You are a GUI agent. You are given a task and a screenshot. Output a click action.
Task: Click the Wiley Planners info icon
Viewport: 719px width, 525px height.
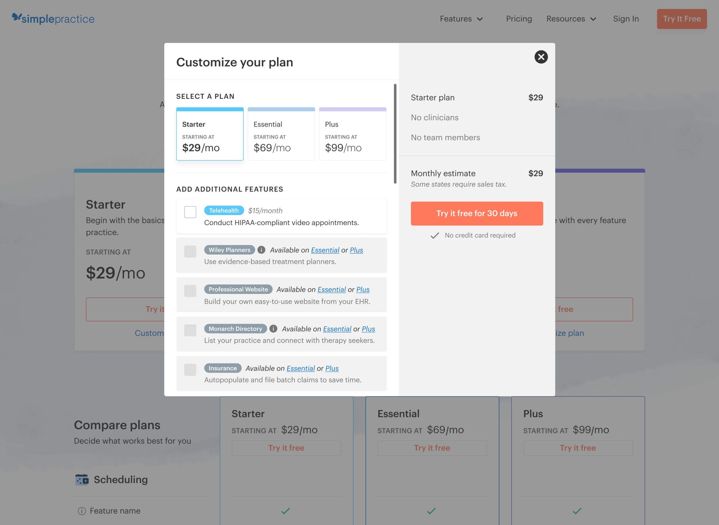click(261, 250)
